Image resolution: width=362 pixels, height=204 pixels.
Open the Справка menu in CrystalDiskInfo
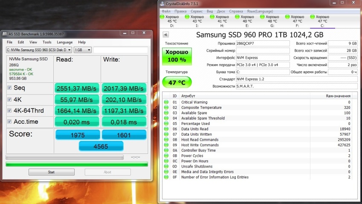pos(236,11)
